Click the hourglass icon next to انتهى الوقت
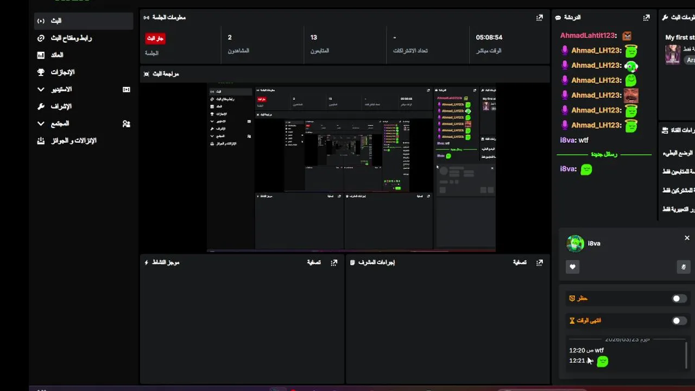The image size is (695, 391). pos(572,320)
